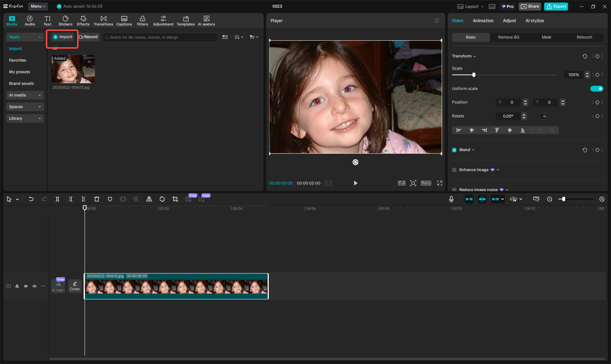Select the Split tool in the timeline toolbar
Screen dimensions: 611x364
click(x=57, y=199)
